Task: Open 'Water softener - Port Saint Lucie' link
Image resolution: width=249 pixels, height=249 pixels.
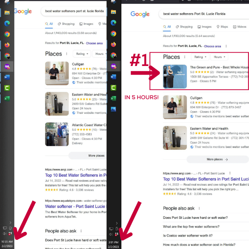Action: click(x=75, y=206)
